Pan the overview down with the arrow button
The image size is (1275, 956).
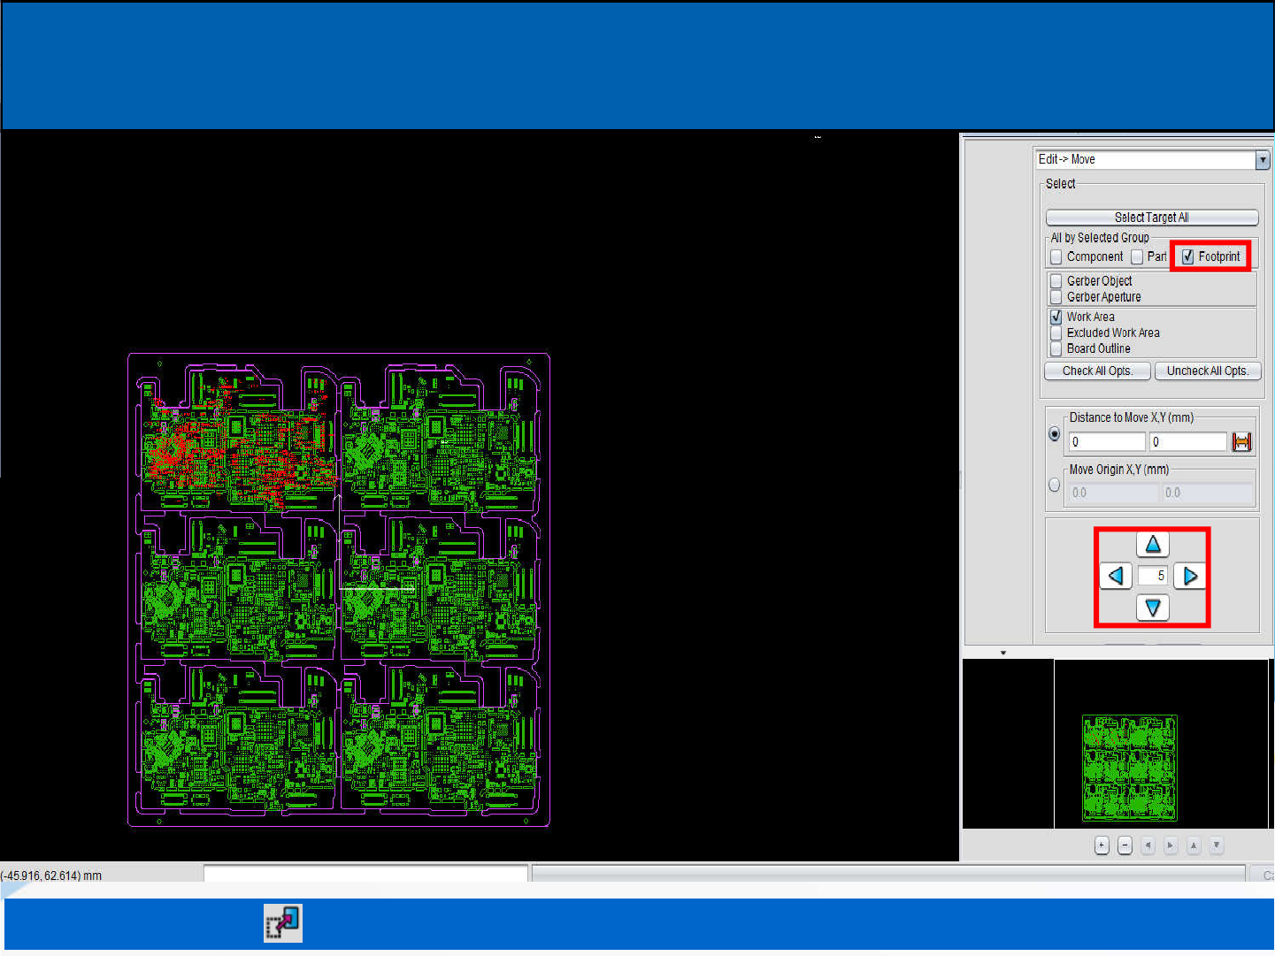pyautogui.click(x=1217, y=845)
